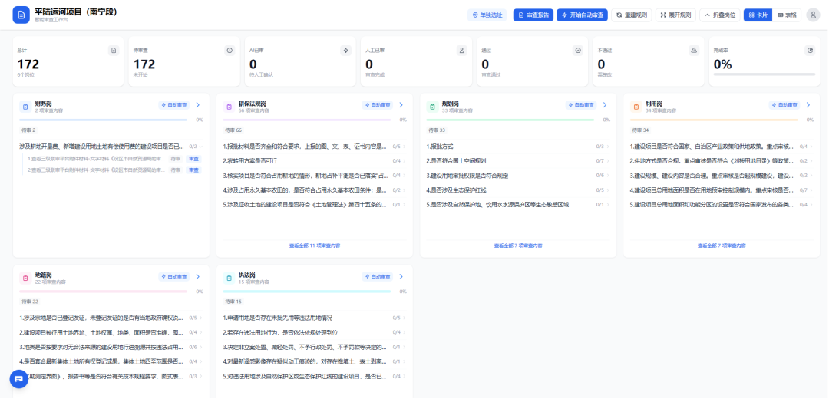Collapse all posts with 折叠岗位
This screenshot has width=829, height=399.
(720, 15)
